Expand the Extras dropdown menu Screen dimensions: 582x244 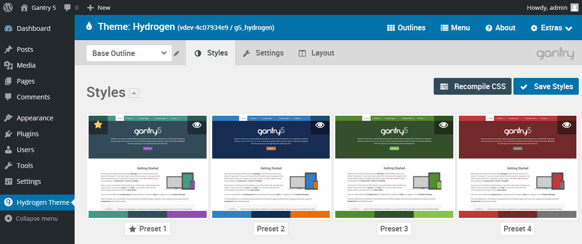(x=552, y=28)
